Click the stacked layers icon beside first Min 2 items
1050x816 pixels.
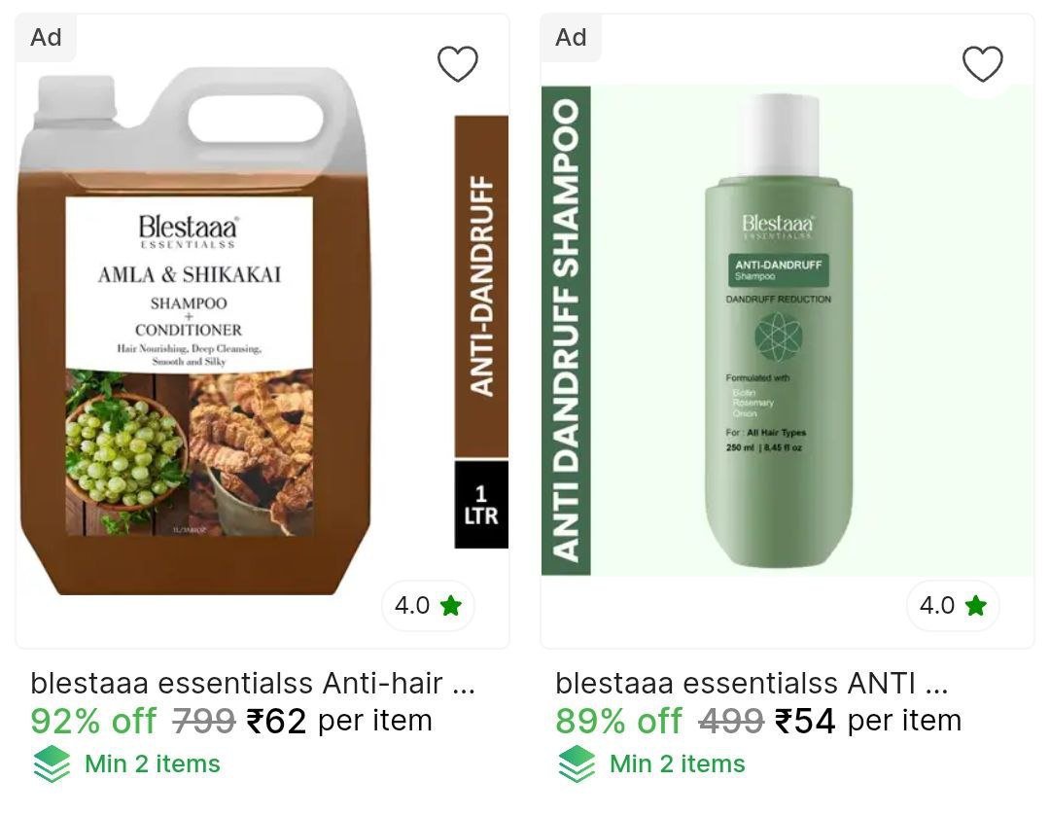pos(52,764)
